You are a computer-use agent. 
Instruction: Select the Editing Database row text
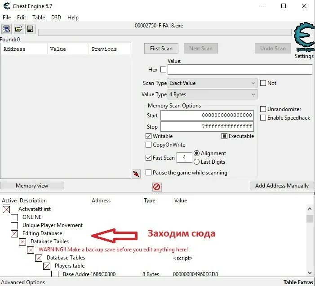(x=42, y=233)
